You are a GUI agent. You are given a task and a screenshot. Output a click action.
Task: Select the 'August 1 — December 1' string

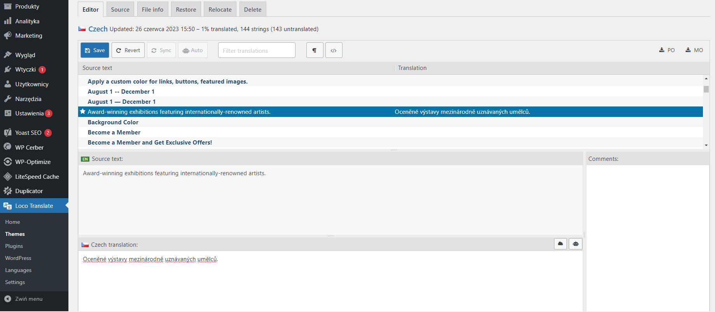tap(390, 101)
